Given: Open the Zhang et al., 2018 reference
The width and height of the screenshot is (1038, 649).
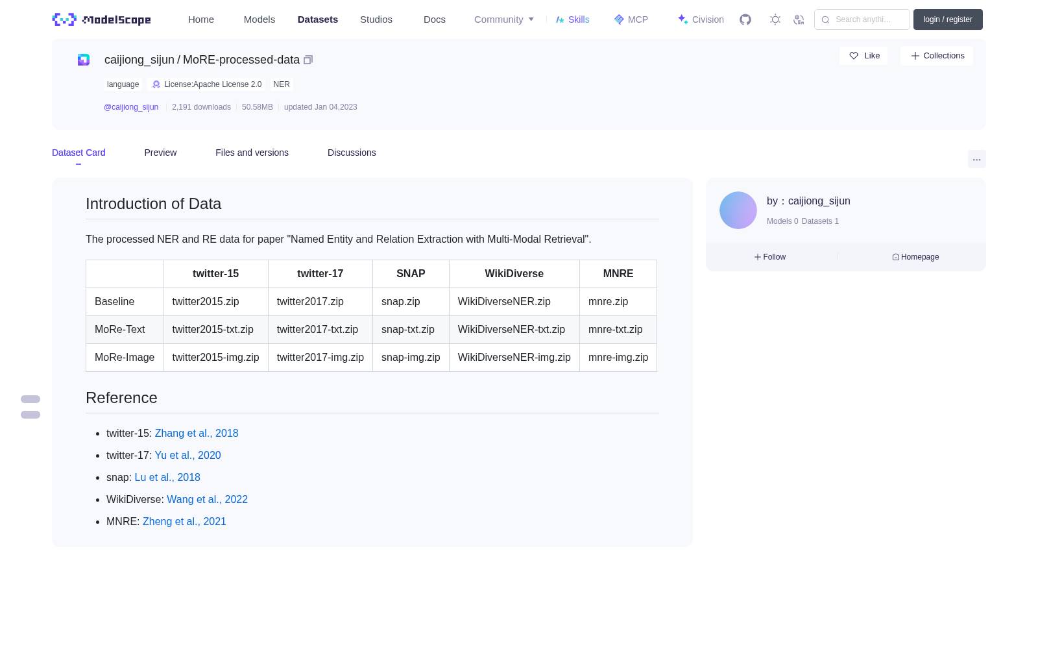Looking at the screenshot, I should (197, 433).
